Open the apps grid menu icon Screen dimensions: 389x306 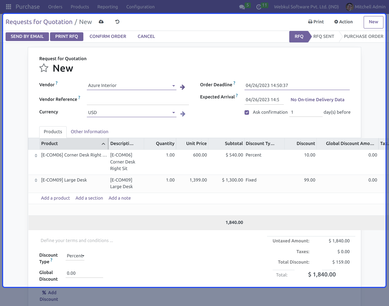(x=8, y=7)
